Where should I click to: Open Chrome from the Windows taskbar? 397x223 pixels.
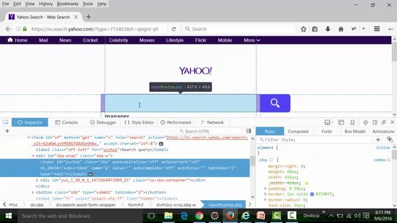(x=199, y=216)
